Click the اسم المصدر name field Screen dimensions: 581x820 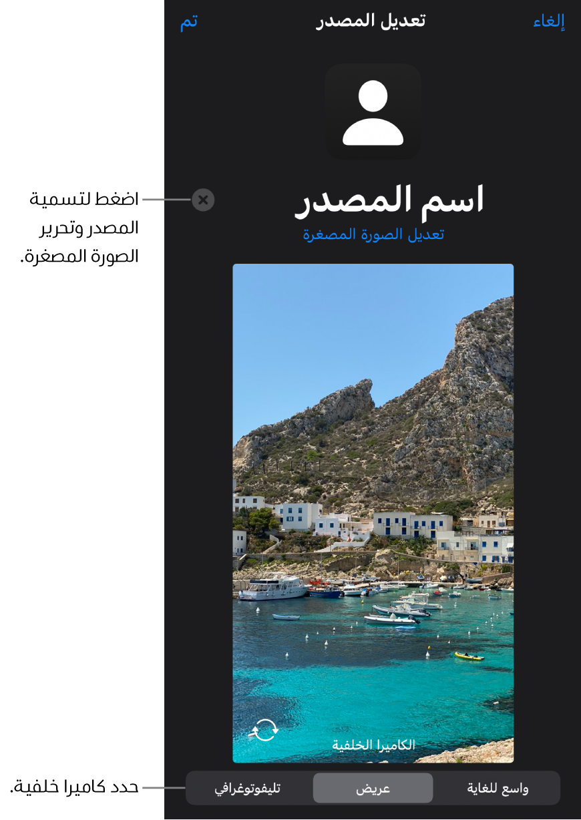(x=389, y=200)
